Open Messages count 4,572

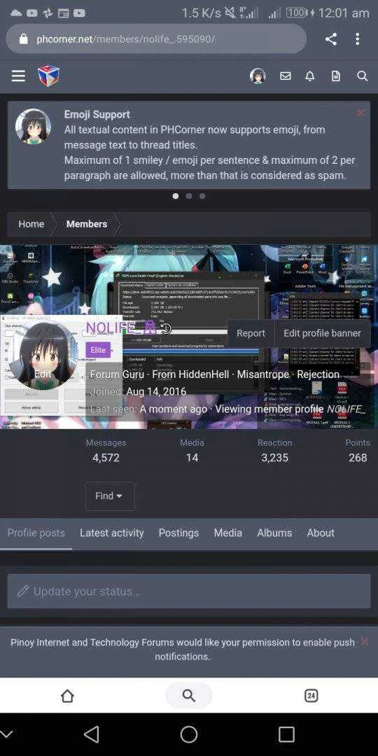(106, 458)
